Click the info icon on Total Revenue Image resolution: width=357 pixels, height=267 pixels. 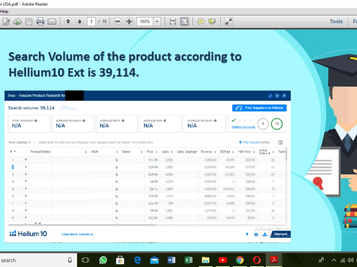pyautogui.click(x=36, y=121)
